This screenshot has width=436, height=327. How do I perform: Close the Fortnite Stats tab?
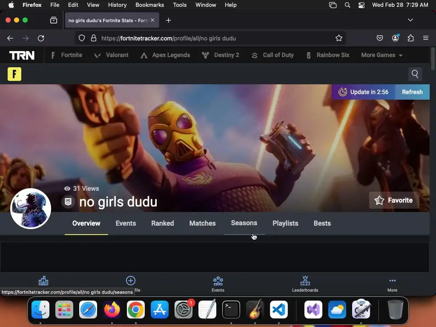152,20
